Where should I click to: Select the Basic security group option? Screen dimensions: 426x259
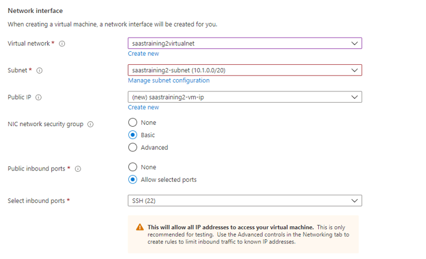coord(133,135)
